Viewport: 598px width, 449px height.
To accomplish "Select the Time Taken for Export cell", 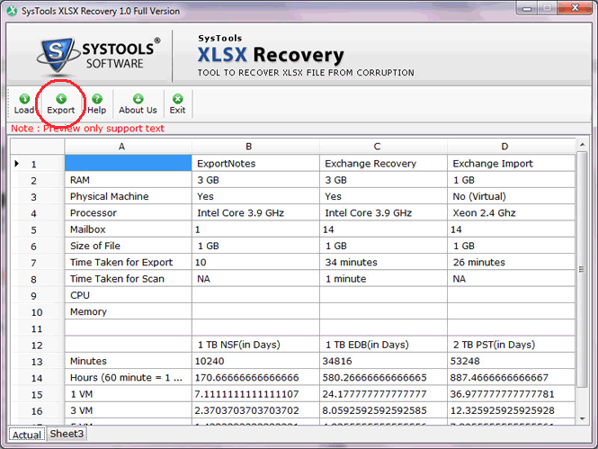I will [x=128, y=262].
